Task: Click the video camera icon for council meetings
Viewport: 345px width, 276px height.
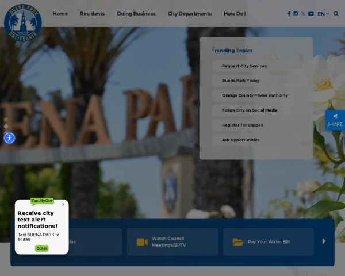Action: [x=143, y=242]
